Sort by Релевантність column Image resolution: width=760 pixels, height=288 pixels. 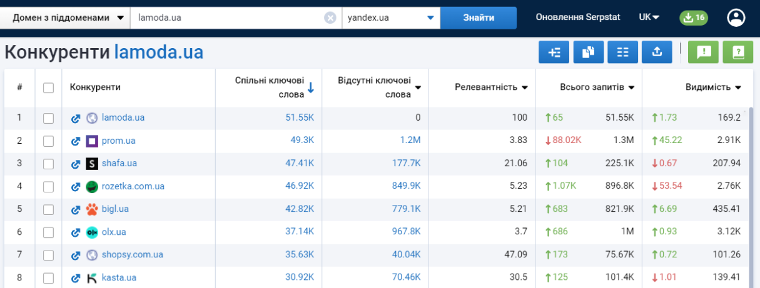[491, 87]
